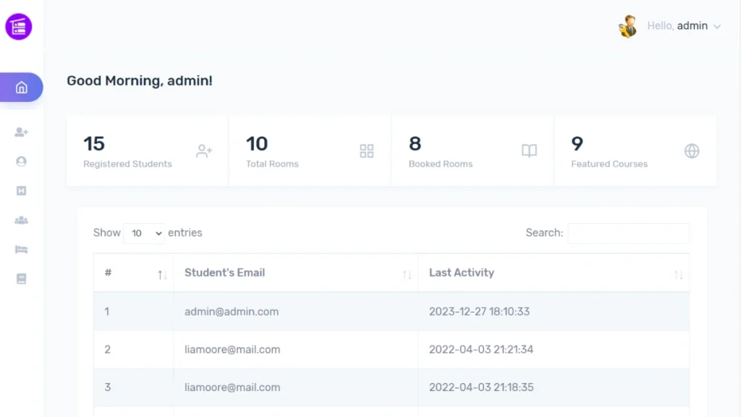Expand the Hello admin account dropdown
741x417 pixels.
(x=684, y=26)
